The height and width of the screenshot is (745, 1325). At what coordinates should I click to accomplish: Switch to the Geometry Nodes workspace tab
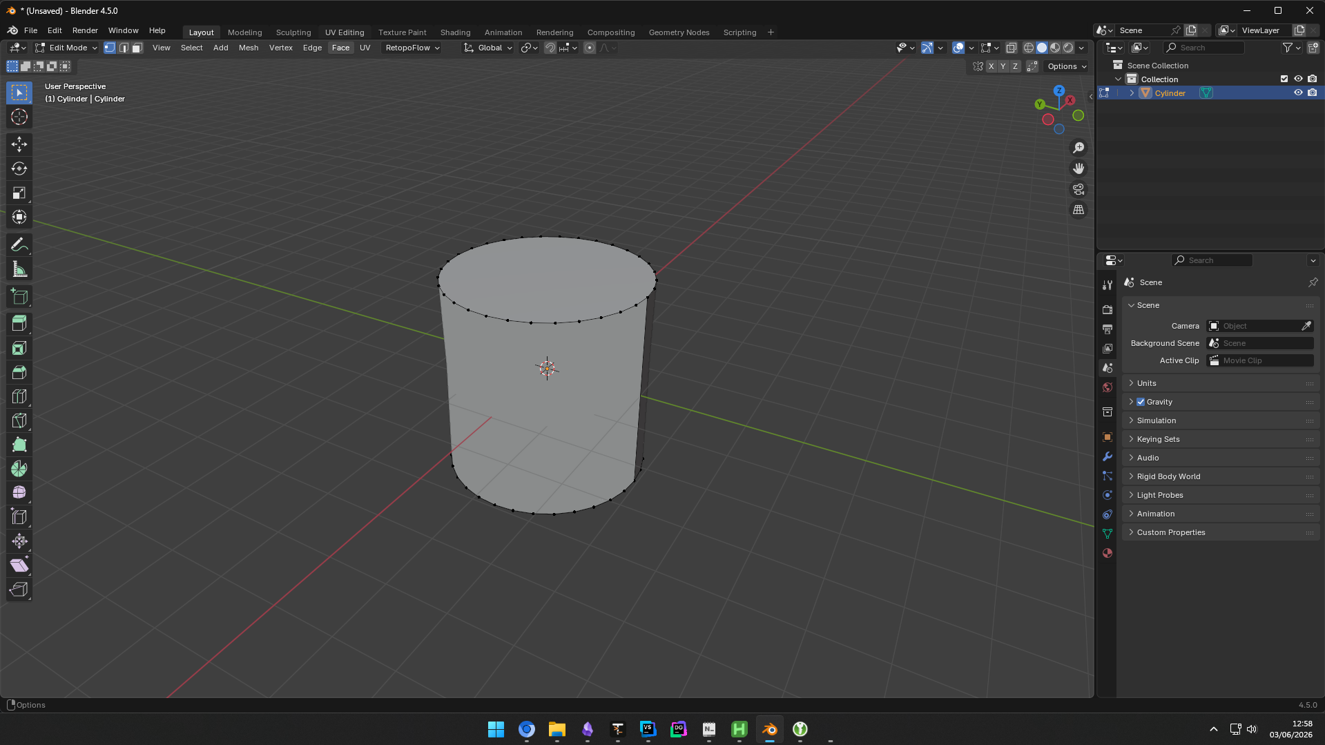(679, 32)
